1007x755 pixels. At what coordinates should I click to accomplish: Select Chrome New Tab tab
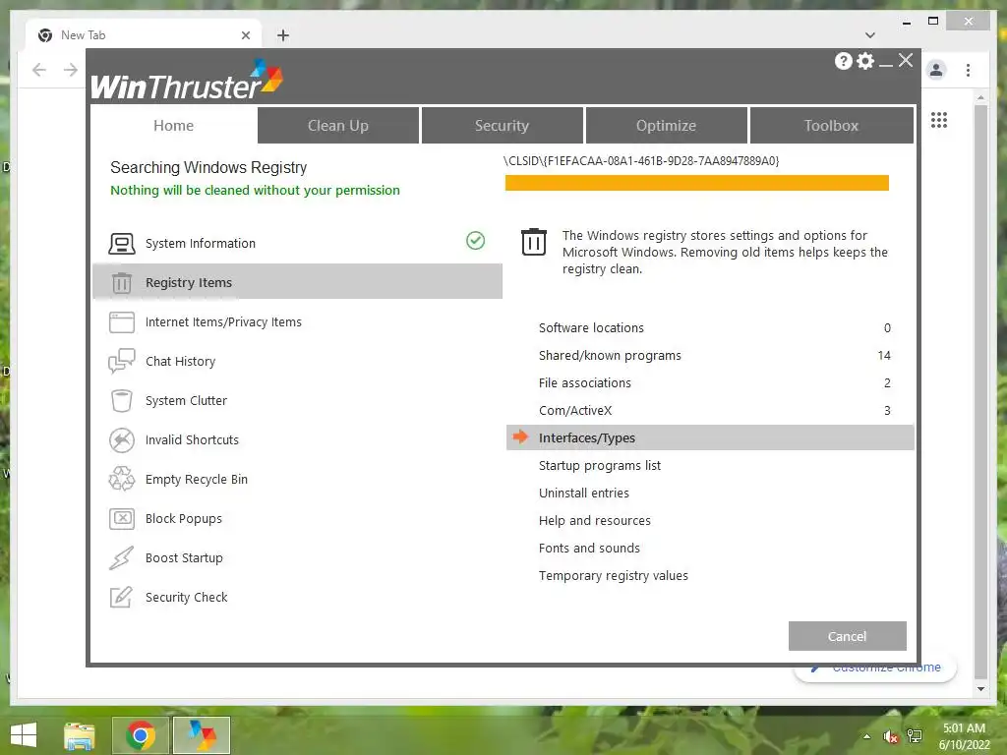click(x=145, y=35)
